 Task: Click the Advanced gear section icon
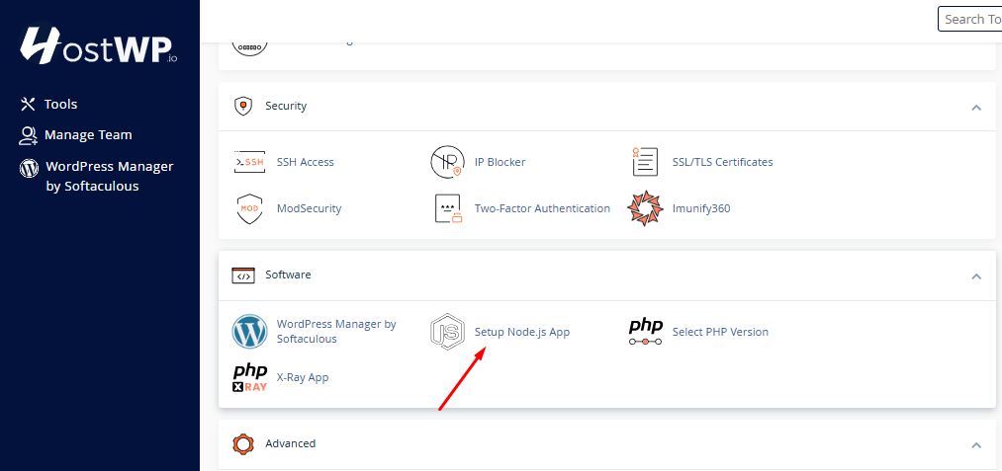click(x=242, y=443)
